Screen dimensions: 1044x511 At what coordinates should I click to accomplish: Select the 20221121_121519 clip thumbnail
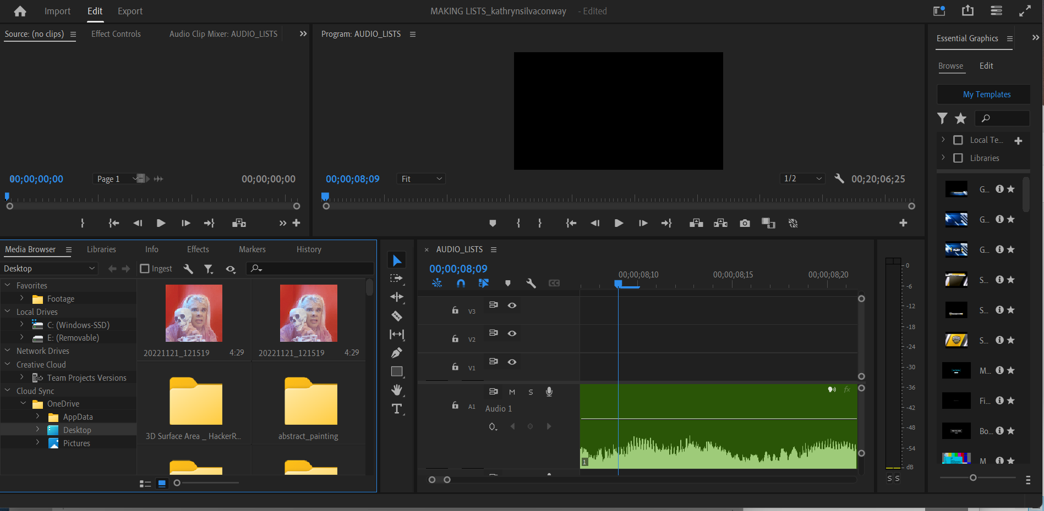pyautogui.click(x=194, y=313)
